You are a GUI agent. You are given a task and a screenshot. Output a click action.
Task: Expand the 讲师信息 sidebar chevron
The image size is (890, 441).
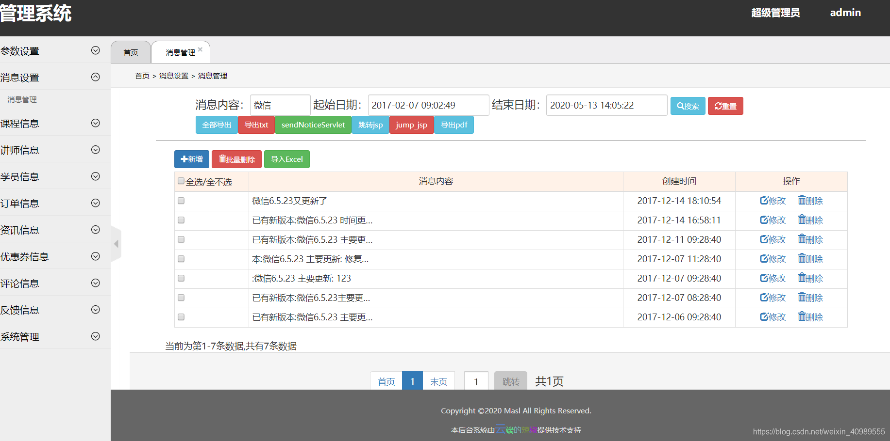click(x=96, y=150)
